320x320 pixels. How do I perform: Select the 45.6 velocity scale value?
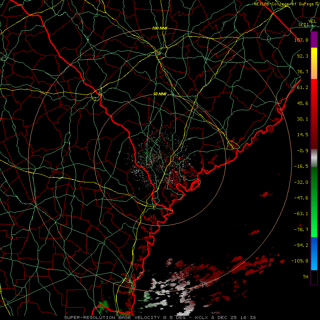(303, 103)
